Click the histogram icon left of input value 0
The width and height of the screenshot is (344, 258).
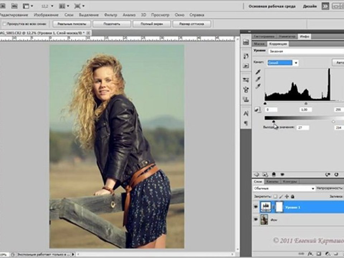pyautogui.click(x=258, y=110)
